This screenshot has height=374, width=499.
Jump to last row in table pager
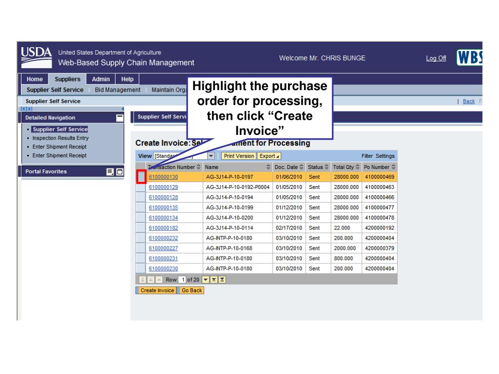tap(222, 280)
